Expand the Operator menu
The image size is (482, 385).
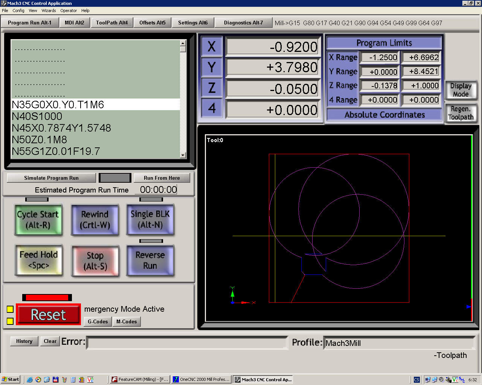[69, 11]
